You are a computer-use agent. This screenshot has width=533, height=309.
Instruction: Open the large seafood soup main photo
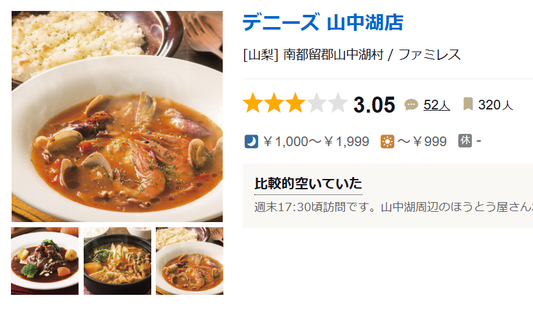(117, 117)
